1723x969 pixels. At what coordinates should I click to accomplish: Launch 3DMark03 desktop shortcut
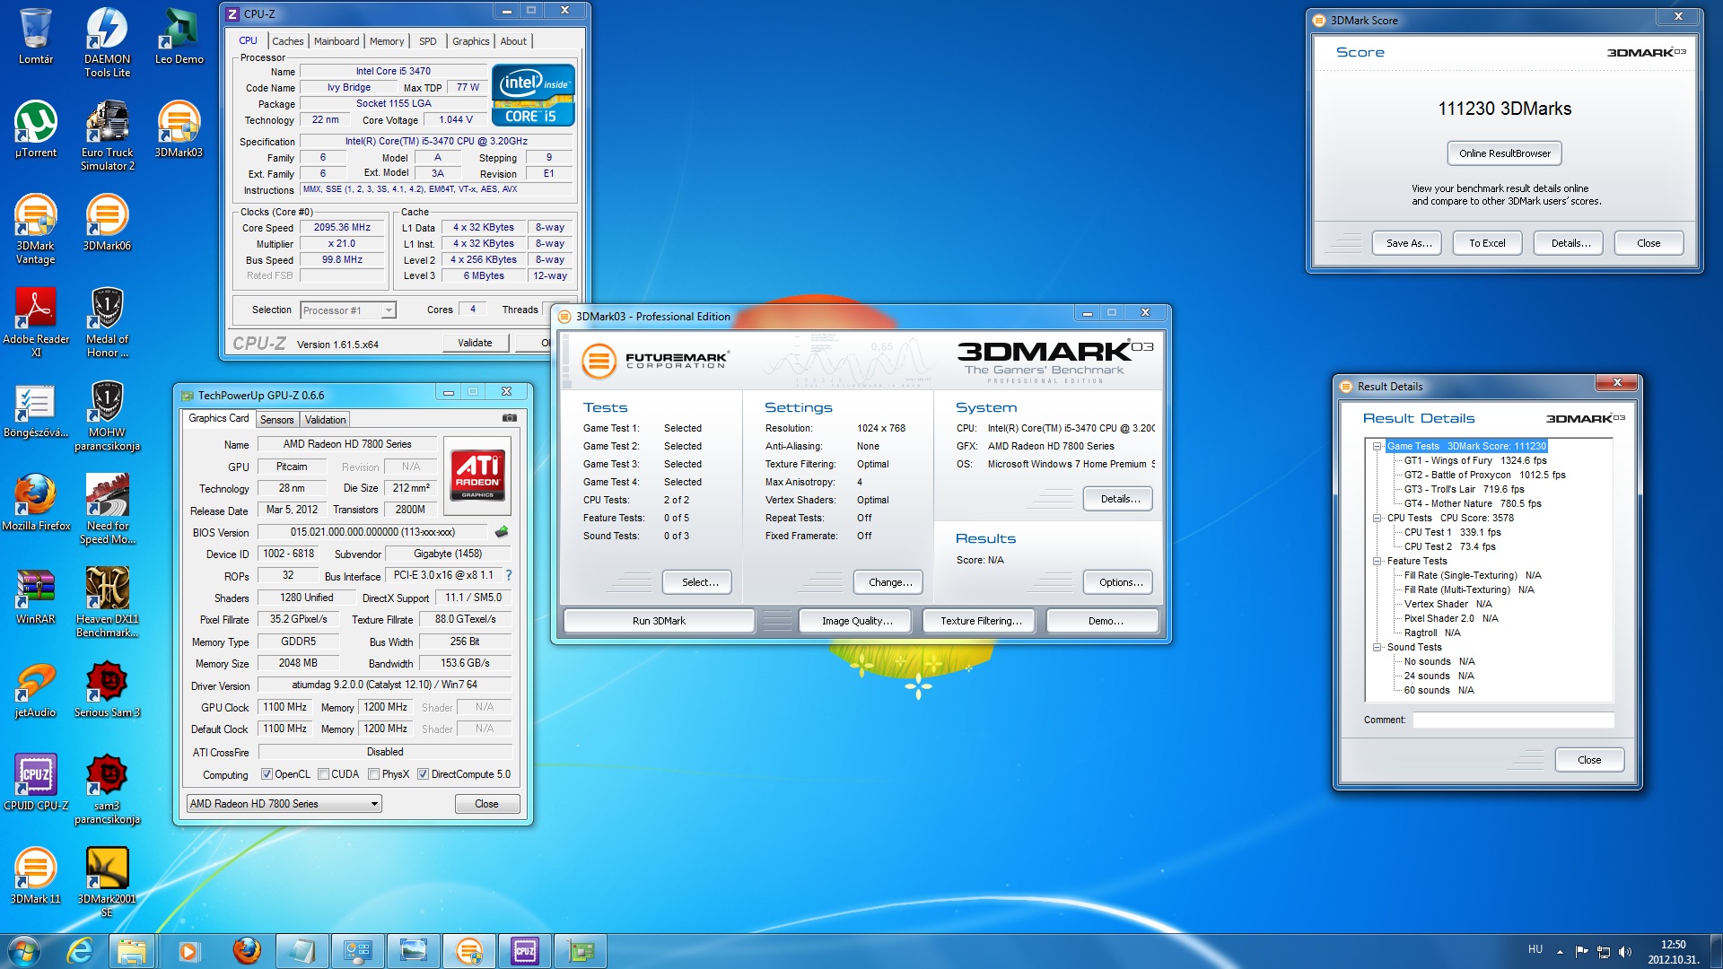click(179, 130)
